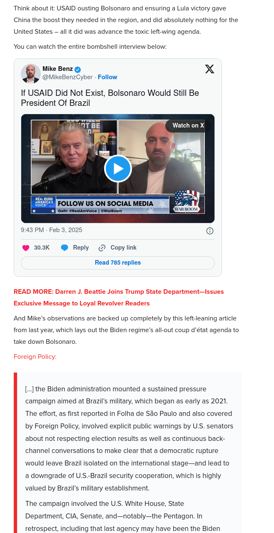Image resolution: width=274 pixels, height=533 pixels.
Task: Open Mike Benz's profile avatar
Action: tap(31, 74)
